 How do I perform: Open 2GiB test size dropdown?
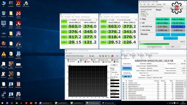115,20
